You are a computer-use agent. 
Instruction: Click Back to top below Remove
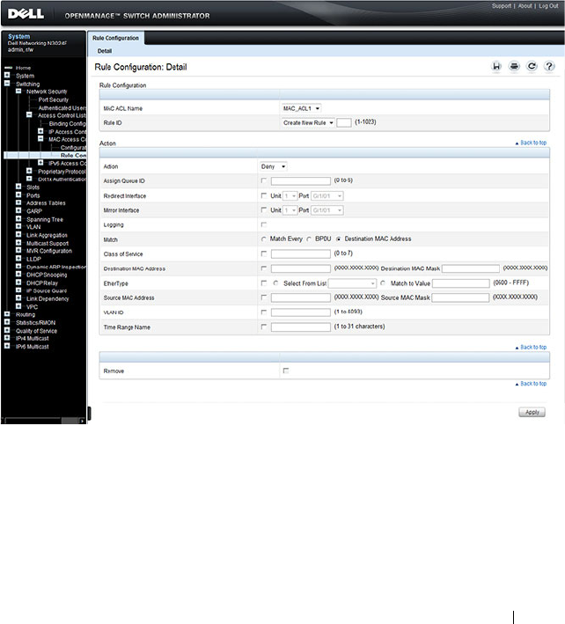tap(531, 384)
